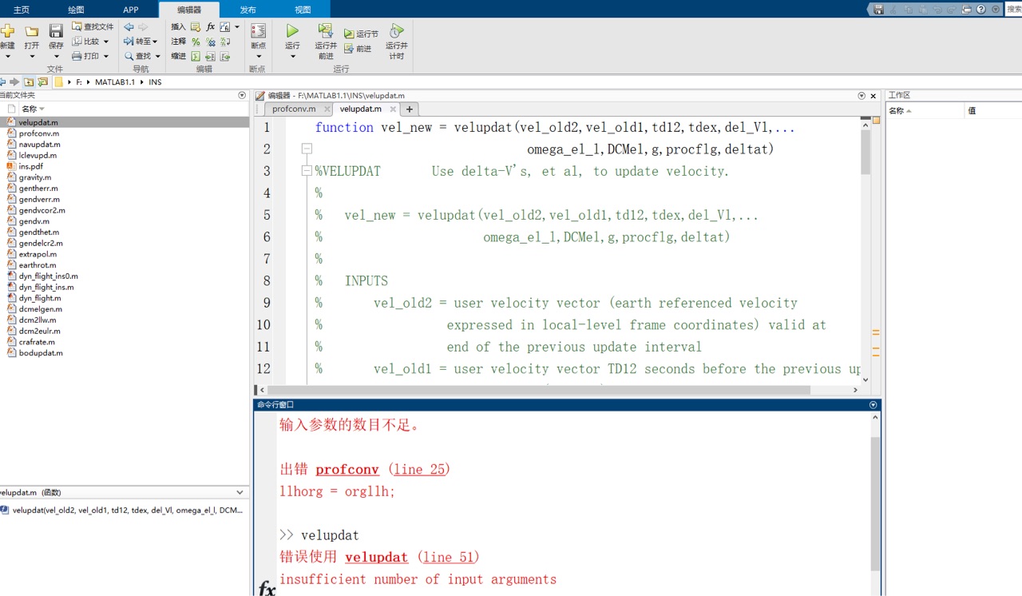Click the profconv error link in command window
The width and height of the screenshot is (1022, 596).
coord(347,469)
